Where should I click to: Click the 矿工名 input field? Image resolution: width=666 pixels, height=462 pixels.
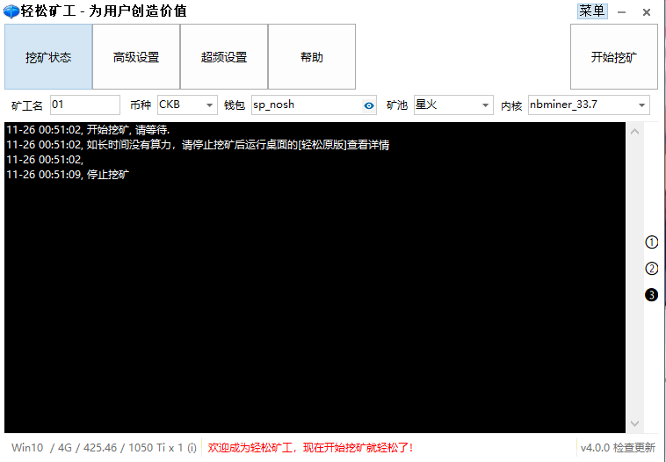(x=85, y=105)
